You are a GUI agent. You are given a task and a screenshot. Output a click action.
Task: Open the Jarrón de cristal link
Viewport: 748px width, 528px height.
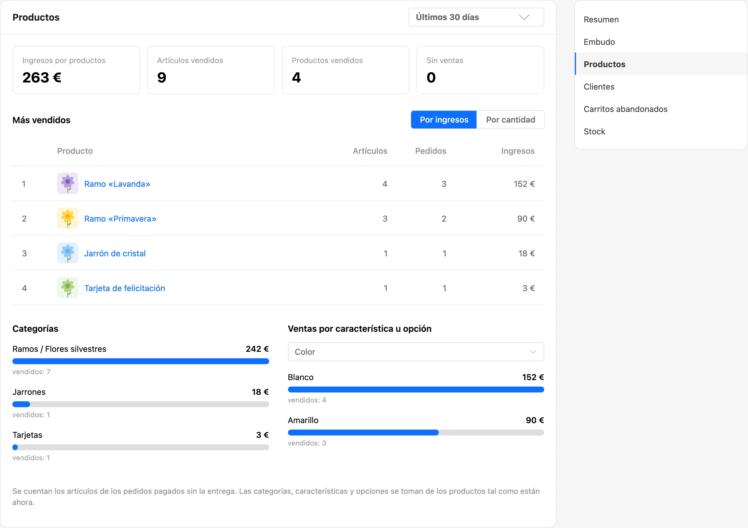115,254
